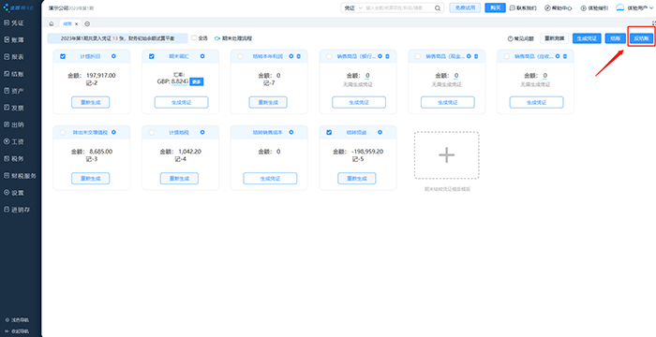Screen dimensions: 656x337
Task: Click 重新生成 on 结转本年利润 card
Action: click(268, 102)
